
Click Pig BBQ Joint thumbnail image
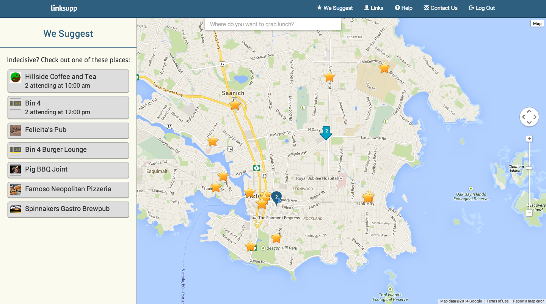(x=16, y=170)
